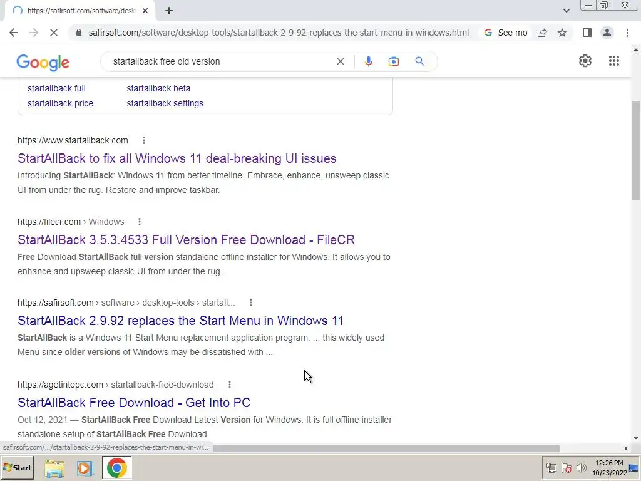
Task: Close the safirsoft.com browser tab
Action: pos(145,11)
